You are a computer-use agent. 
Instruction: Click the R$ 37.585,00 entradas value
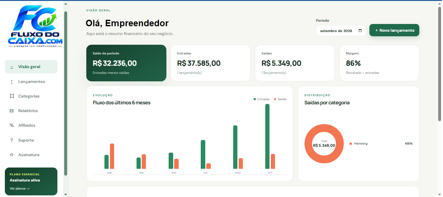199,63
